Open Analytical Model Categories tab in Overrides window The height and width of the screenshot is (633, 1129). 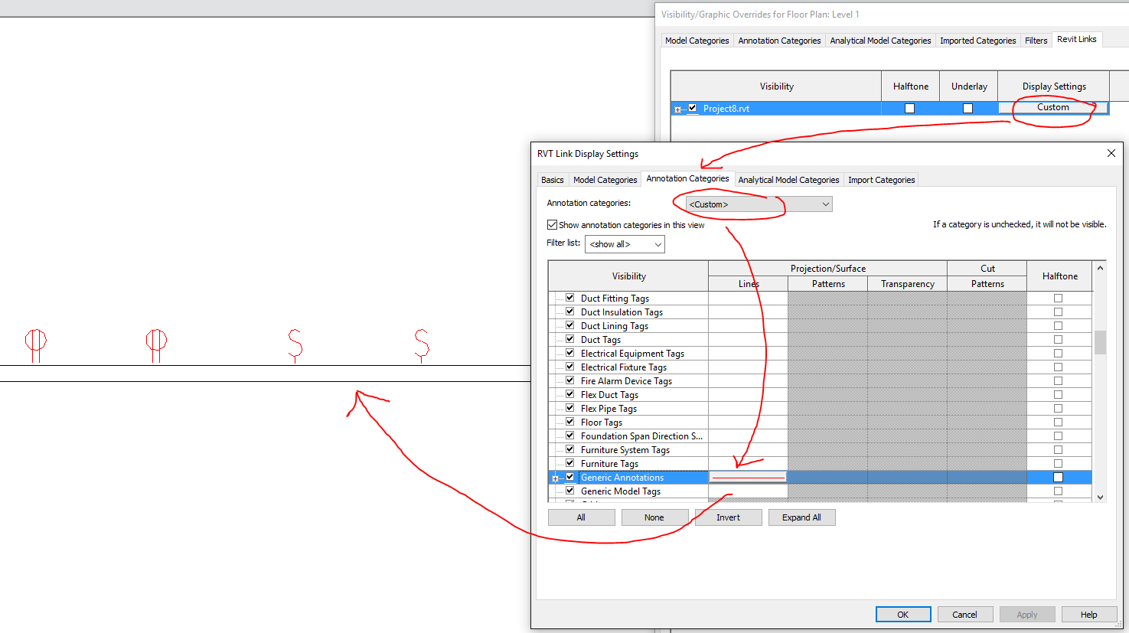click(880, 41)
